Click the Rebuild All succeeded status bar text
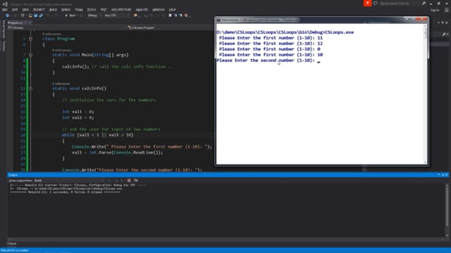 click(14, 250)
